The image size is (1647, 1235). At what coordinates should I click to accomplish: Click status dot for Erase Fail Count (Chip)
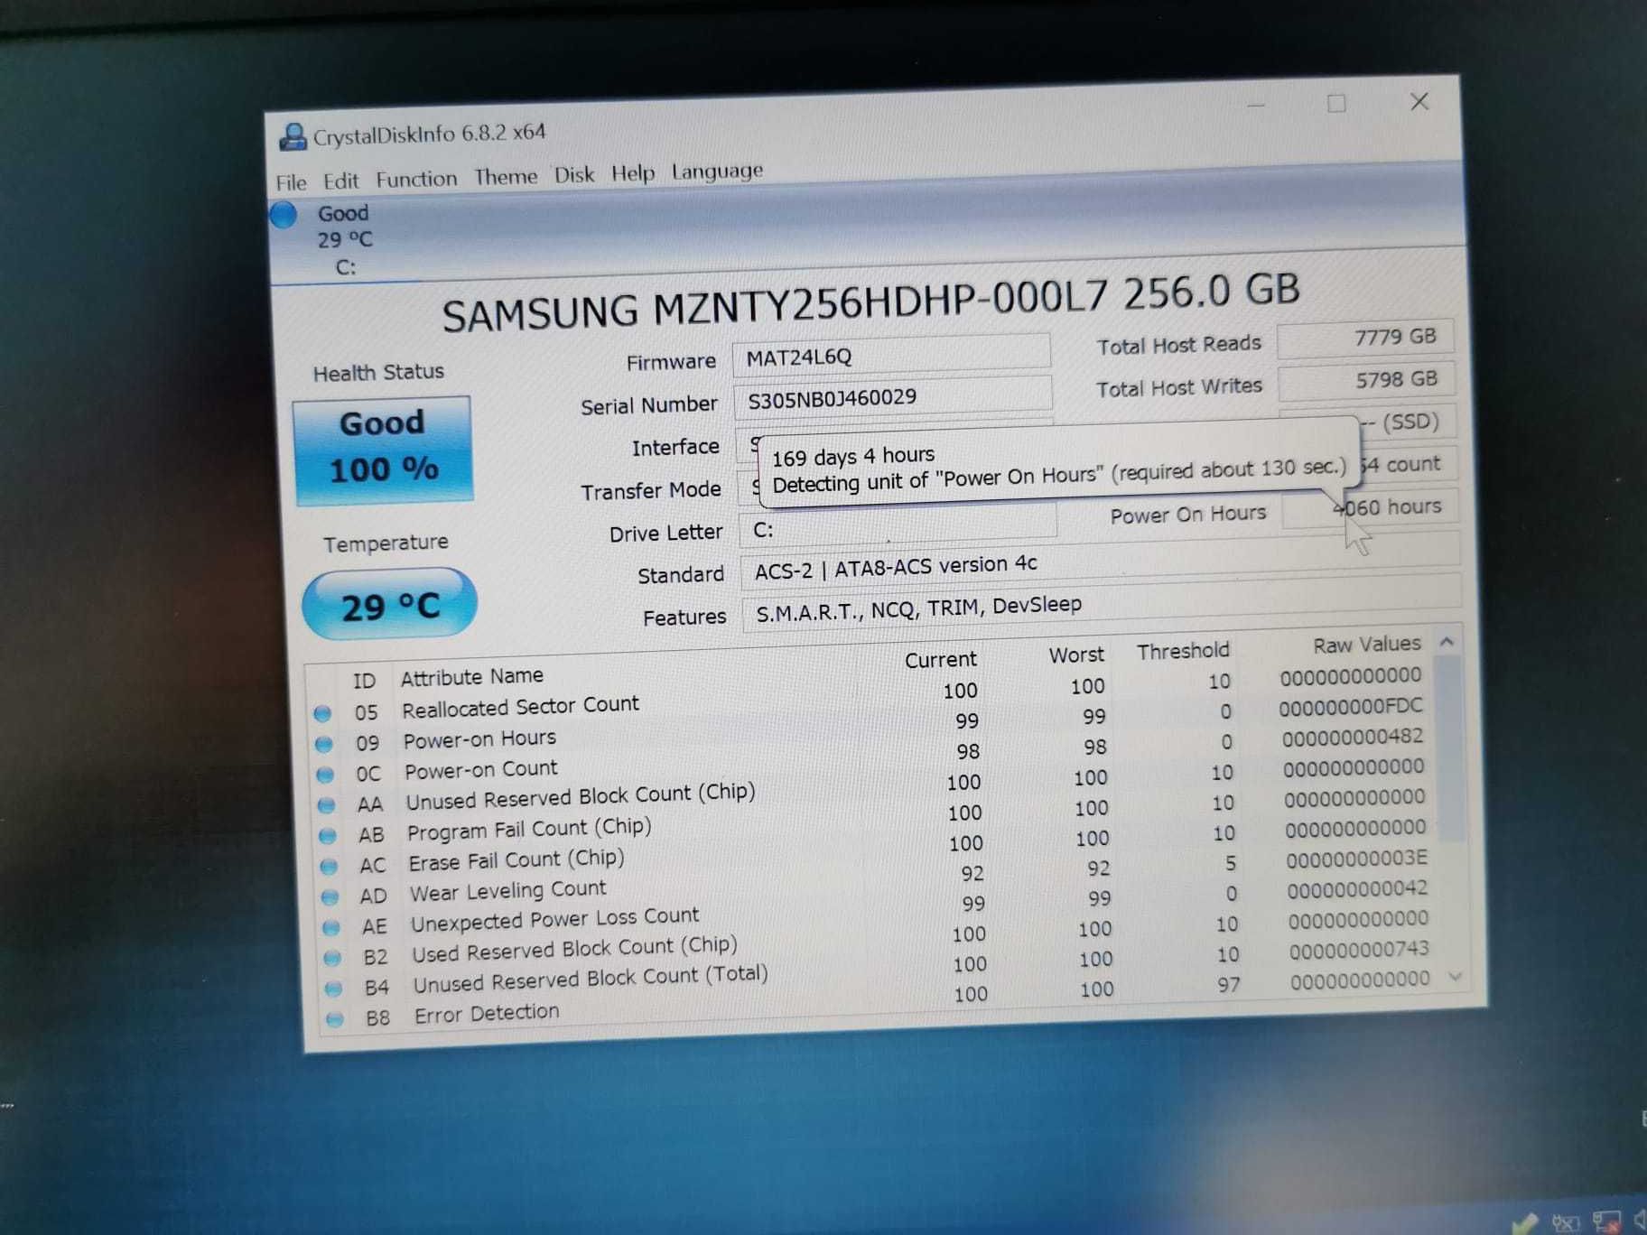329,867
